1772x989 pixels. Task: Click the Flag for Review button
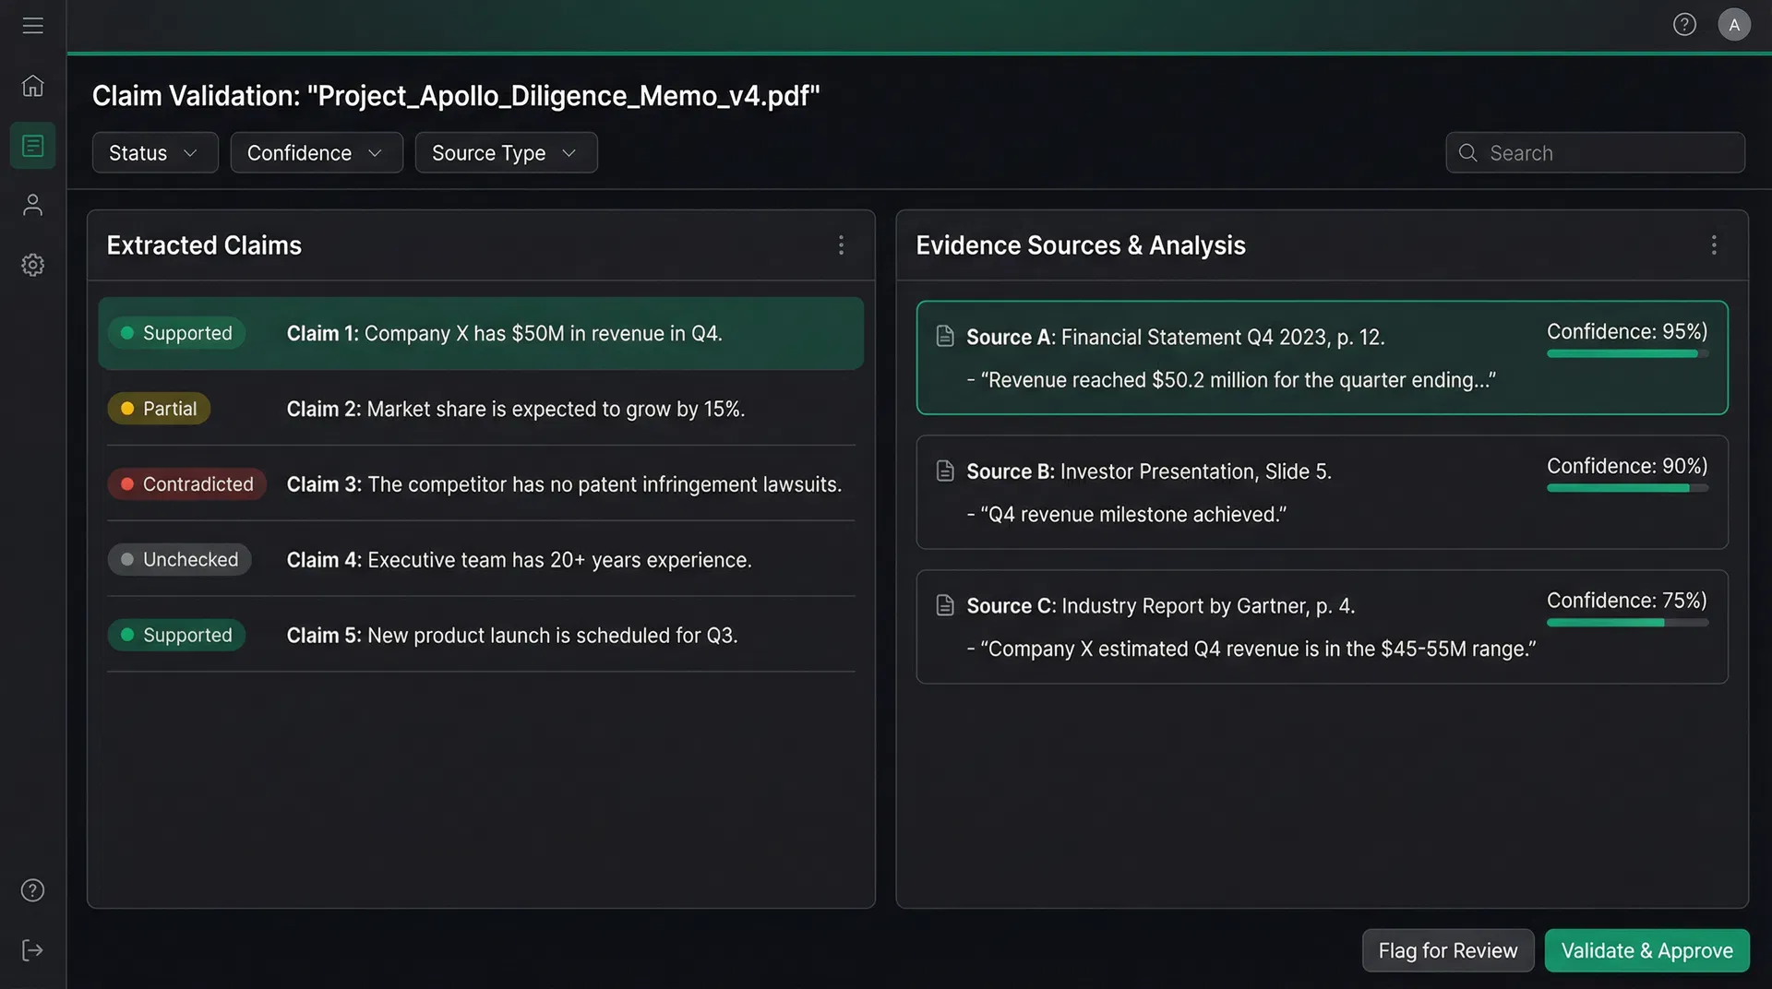point(1447,950)
